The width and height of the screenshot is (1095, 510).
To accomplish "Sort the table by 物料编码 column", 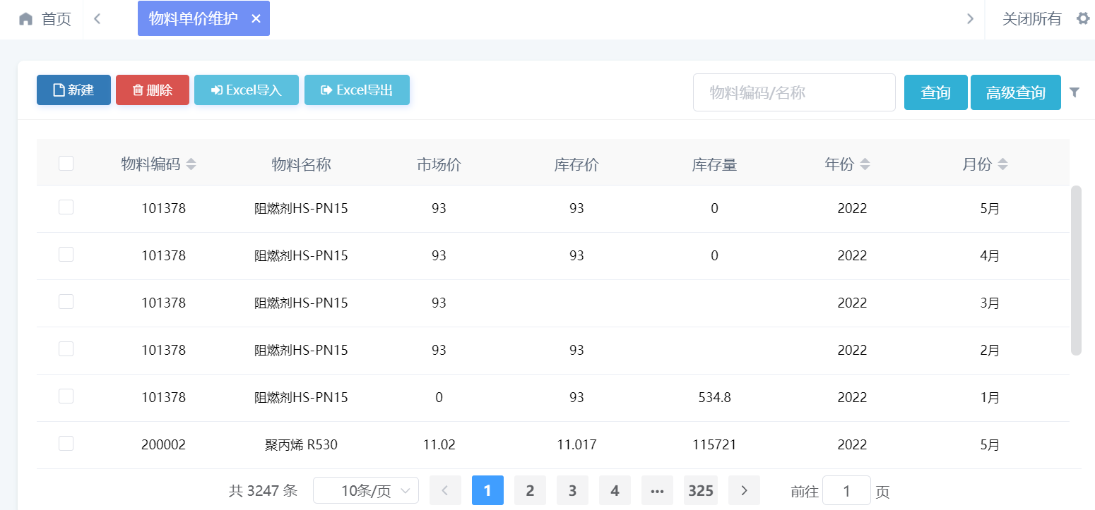I will pyautogui.click(x=191, y=163).
